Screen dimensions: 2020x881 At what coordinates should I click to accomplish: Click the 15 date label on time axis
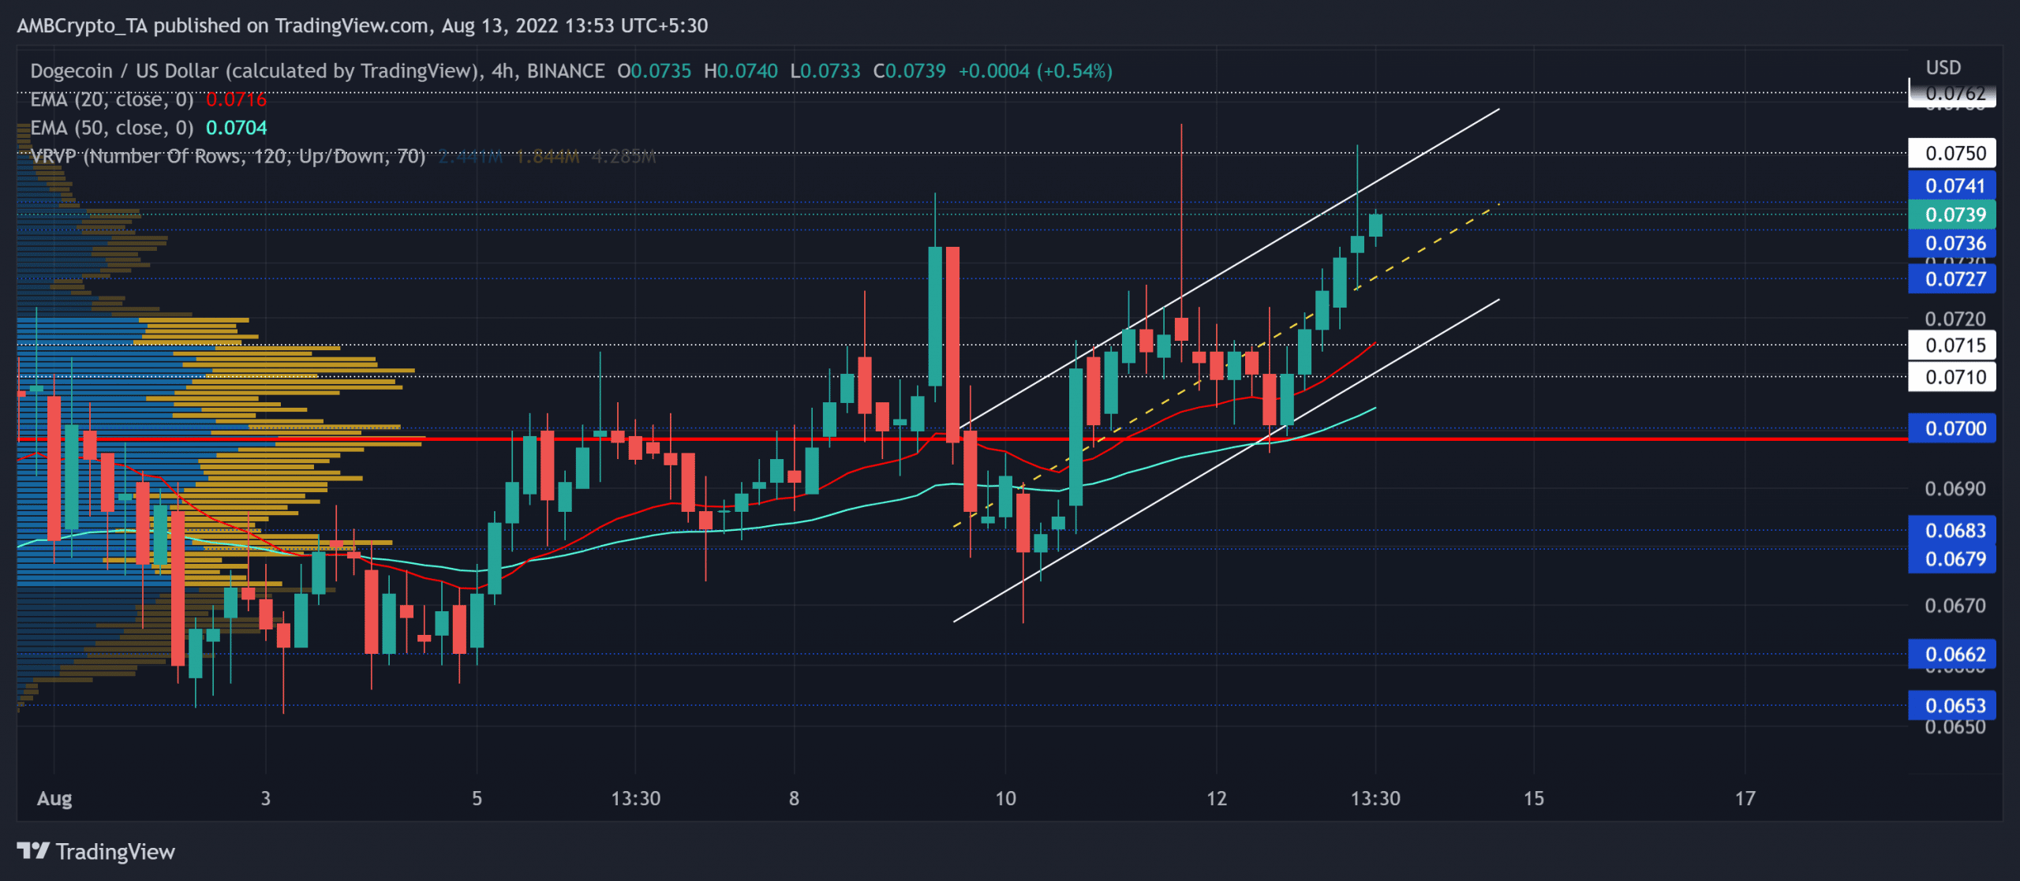(x=1533, y=798)
